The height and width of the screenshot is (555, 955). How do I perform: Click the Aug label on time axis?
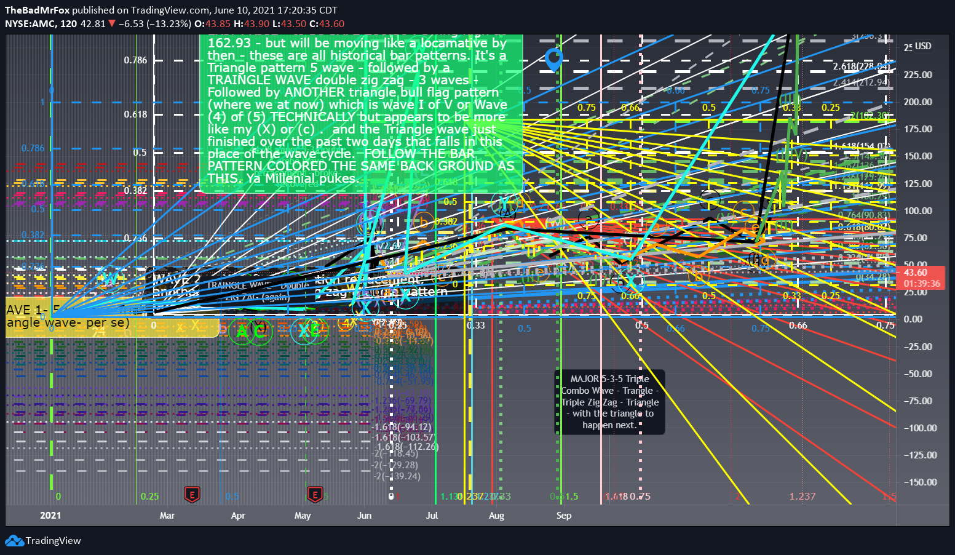click(x=496, y=516)
